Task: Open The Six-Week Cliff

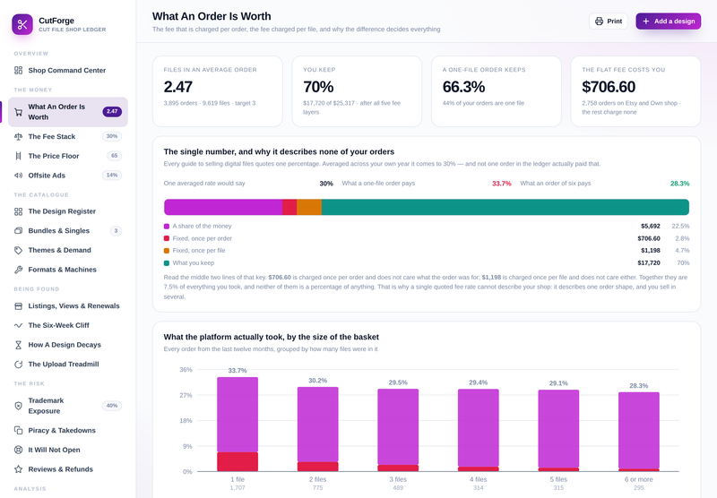Action: [68, 325]
